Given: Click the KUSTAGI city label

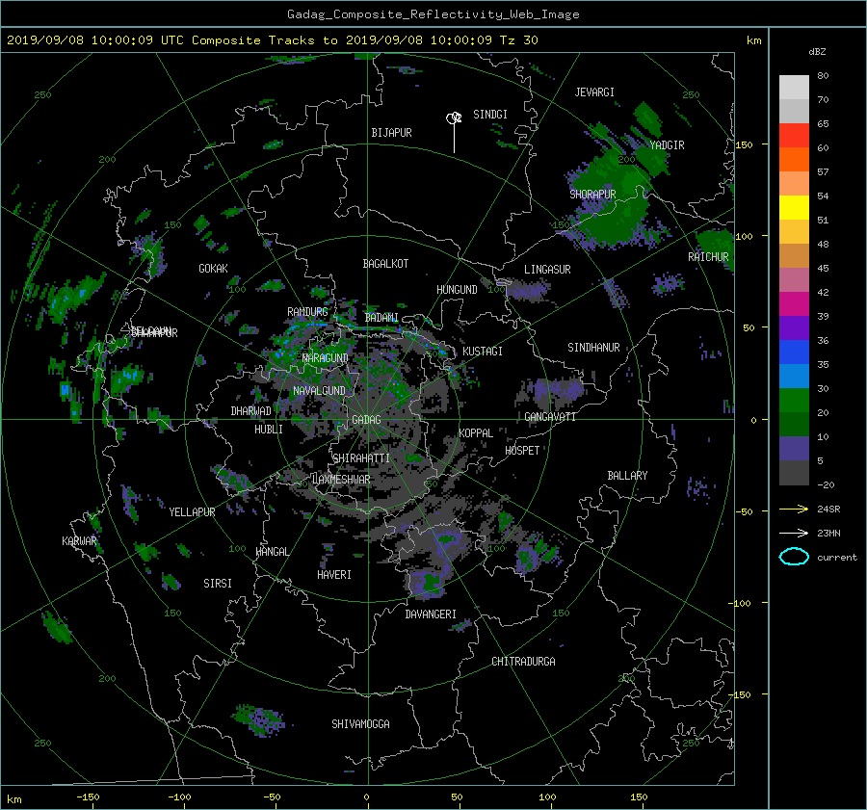Looking at the screenshot, I should (483, 352).
